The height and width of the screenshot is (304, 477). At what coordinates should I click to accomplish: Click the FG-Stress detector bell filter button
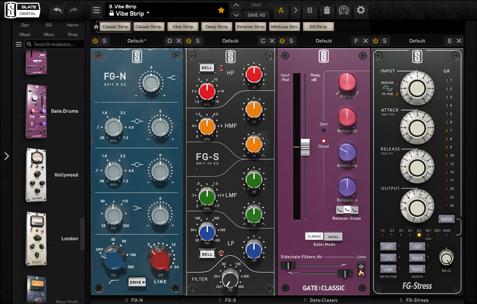[x=388, y=258]
